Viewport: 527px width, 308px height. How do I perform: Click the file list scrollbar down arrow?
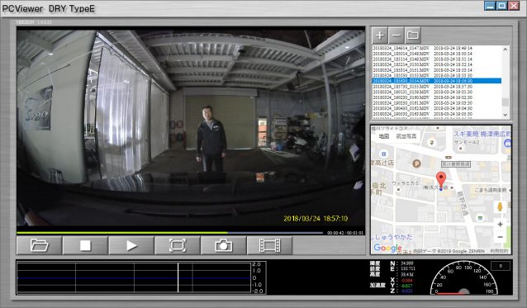[x=506, y=115]
